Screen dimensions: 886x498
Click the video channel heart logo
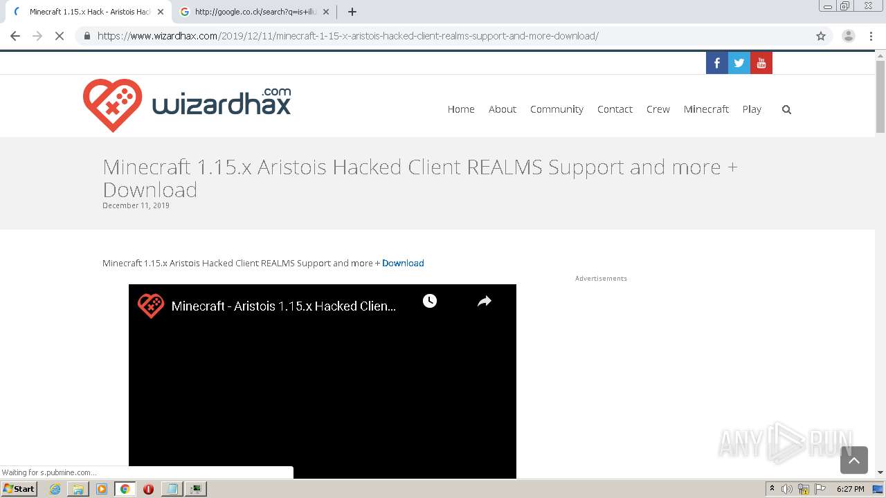coord(151,306)
